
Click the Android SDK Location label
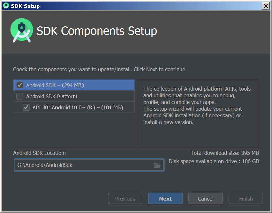click(40, 153)
